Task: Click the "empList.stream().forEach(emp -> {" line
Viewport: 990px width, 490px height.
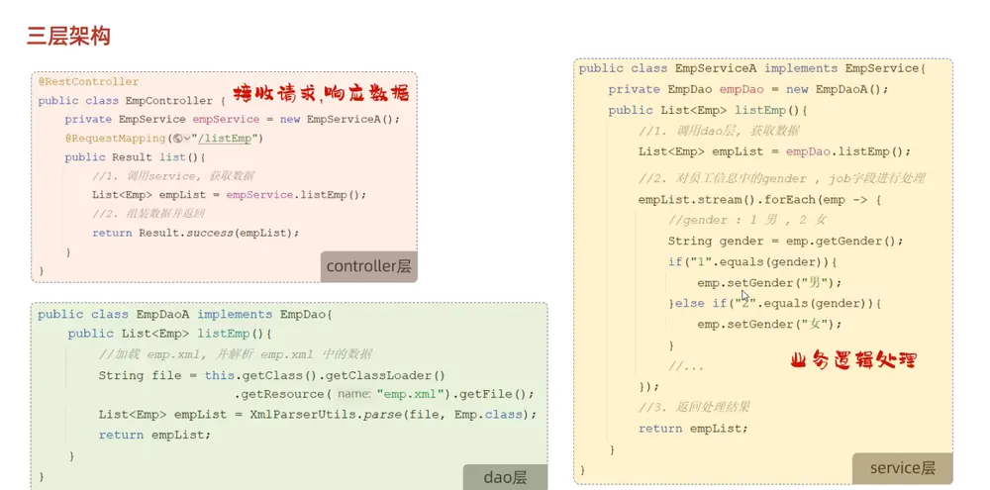Action: tap(759, 200)
